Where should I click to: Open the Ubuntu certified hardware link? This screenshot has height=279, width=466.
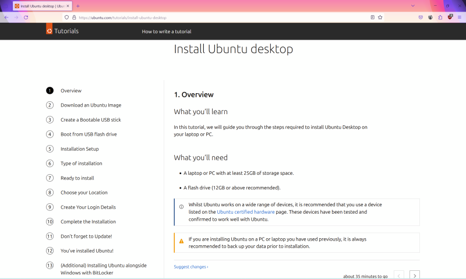pyautogui.click(x=246, y=212)
